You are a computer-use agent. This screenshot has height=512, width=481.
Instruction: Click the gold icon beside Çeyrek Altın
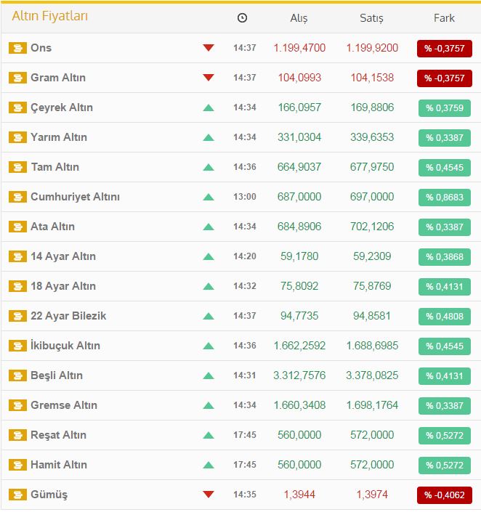click(17, 107)
